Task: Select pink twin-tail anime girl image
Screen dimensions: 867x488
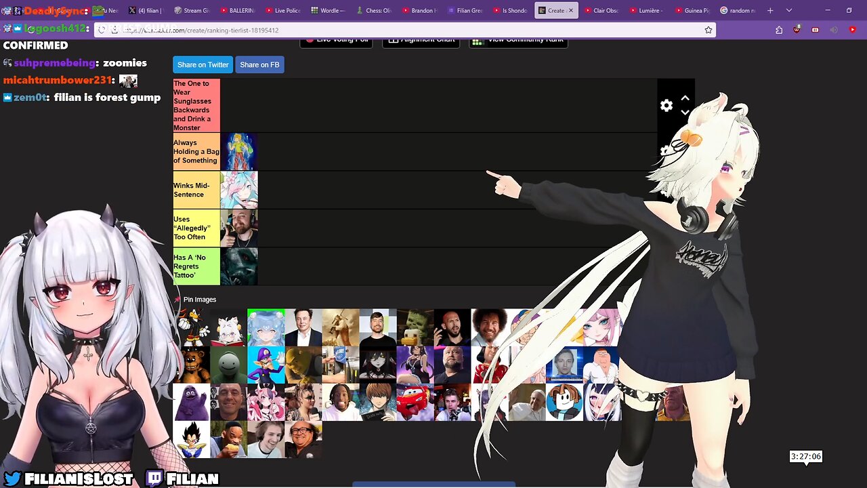Action: click(x=266, y=402)
